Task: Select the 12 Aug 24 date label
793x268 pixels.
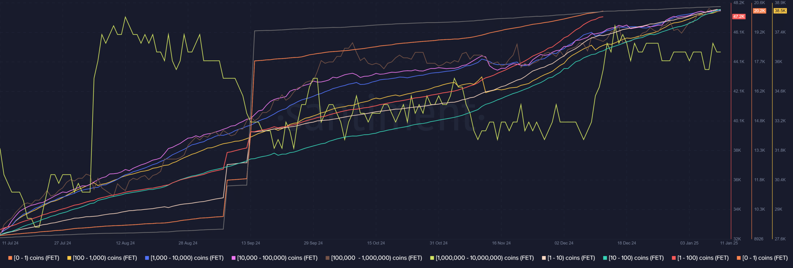Action: click(125, 243)
